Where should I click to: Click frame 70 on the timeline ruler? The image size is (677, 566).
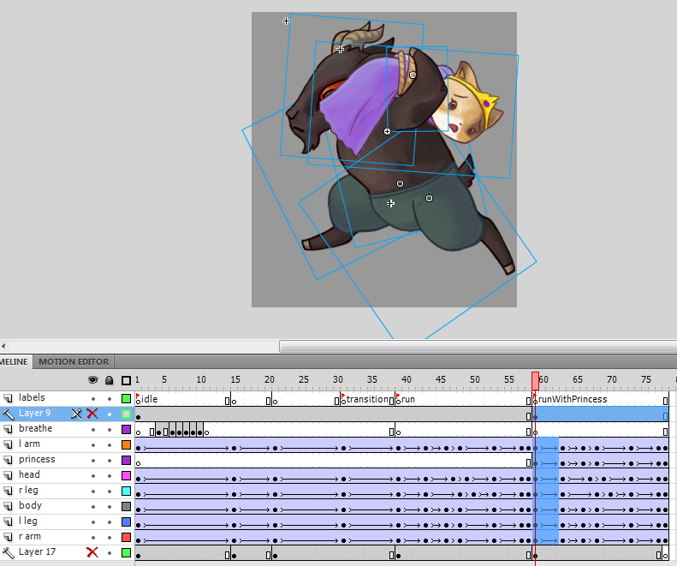(611, 380)
